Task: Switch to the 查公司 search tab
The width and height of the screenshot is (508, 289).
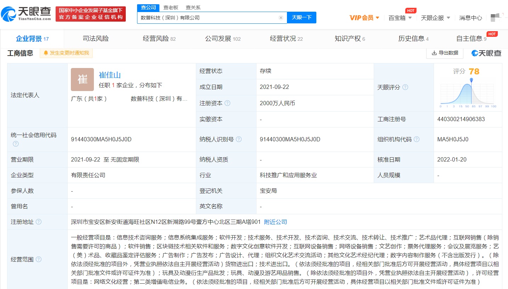Action: [x=148, y=7]
